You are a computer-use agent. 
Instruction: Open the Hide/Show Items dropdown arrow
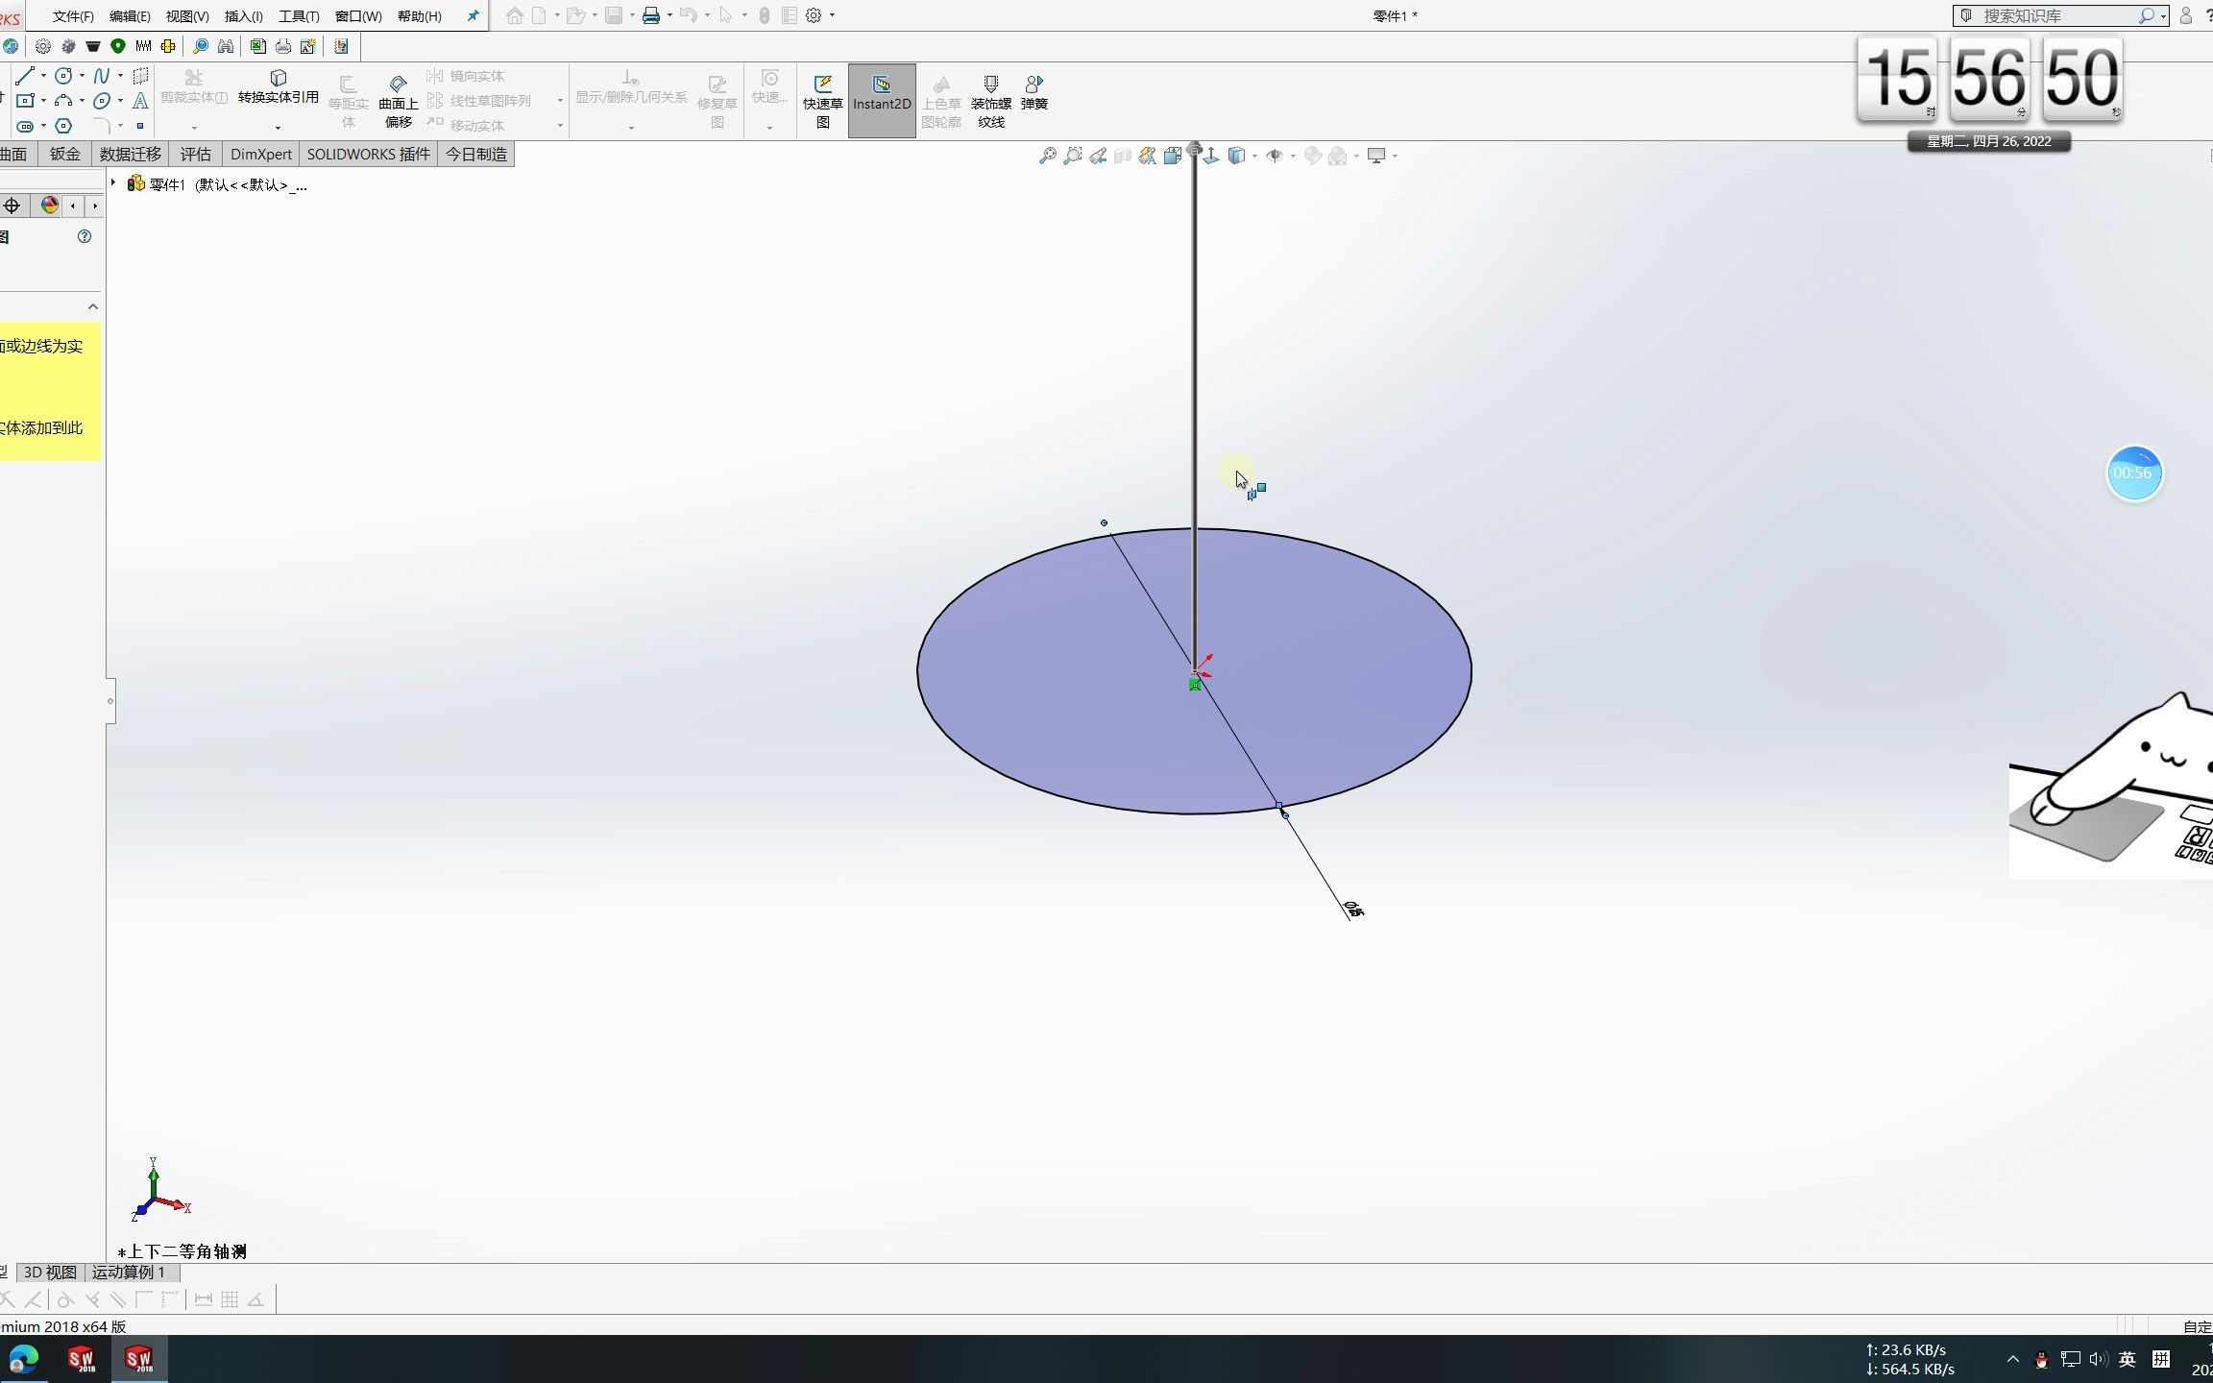1293,156
